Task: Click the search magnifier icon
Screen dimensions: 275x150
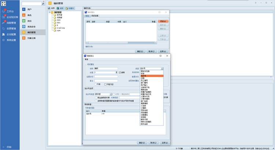Action: coord(44,4)
